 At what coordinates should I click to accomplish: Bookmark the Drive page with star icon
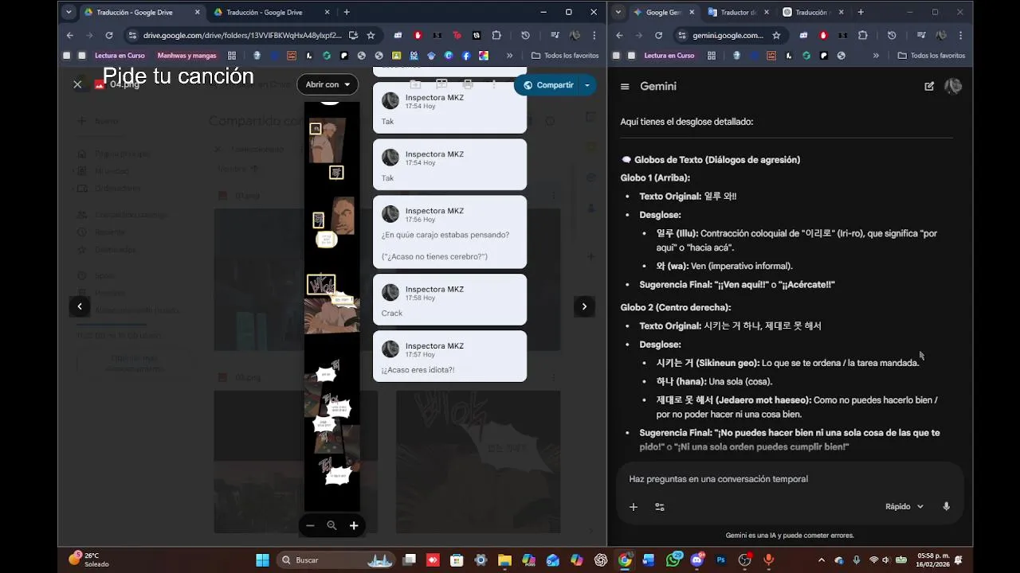click(371, 35)
